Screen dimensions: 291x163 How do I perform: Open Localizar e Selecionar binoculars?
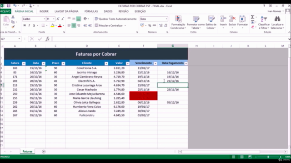coord(277,22)
